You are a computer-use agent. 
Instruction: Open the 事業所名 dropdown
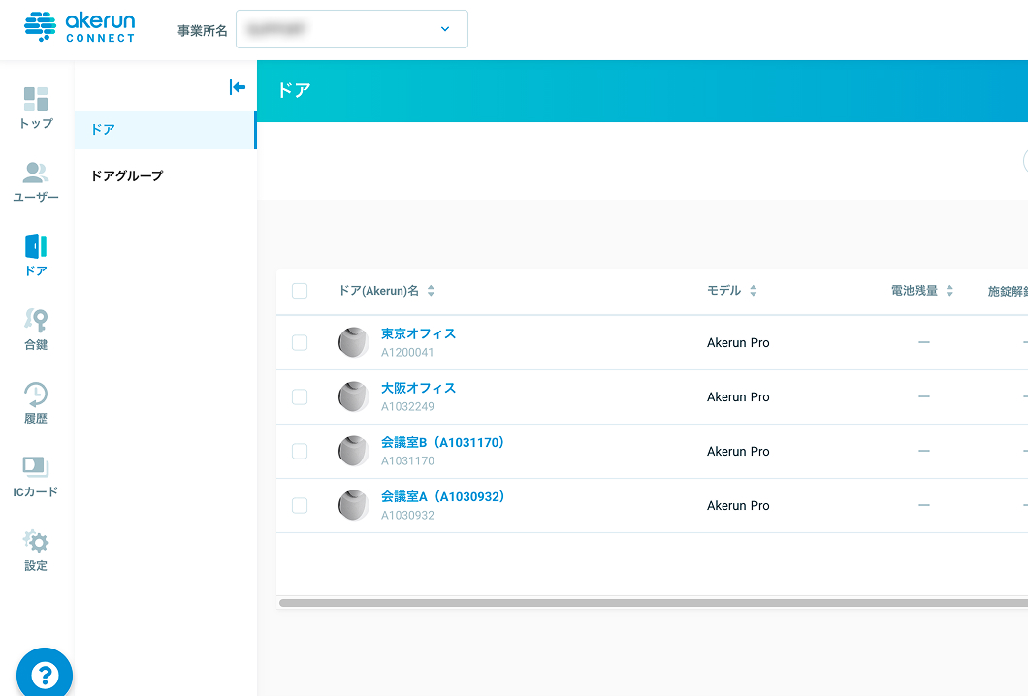pos(352,29)
